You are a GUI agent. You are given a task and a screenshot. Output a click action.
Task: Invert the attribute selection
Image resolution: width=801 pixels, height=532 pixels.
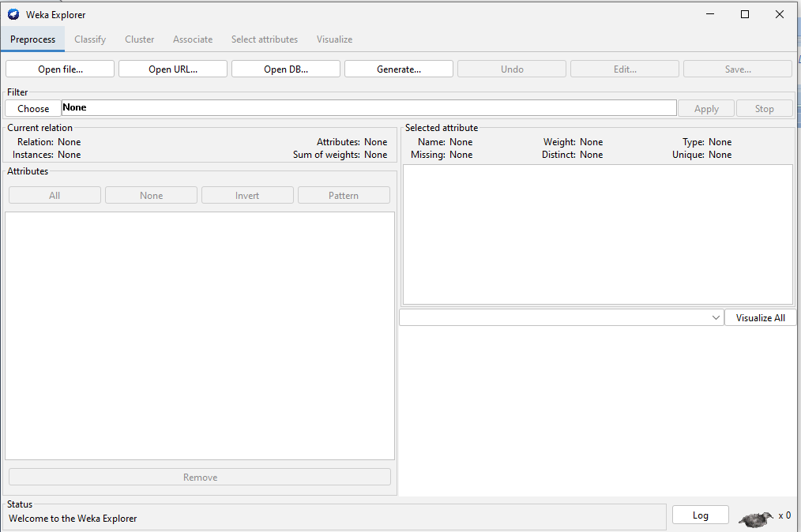(247, 195)
